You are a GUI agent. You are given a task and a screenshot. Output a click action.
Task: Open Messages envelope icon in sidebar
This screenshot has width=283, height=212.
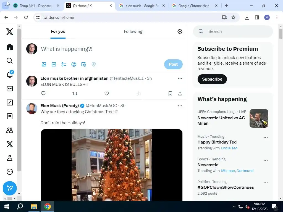[10, 89]
